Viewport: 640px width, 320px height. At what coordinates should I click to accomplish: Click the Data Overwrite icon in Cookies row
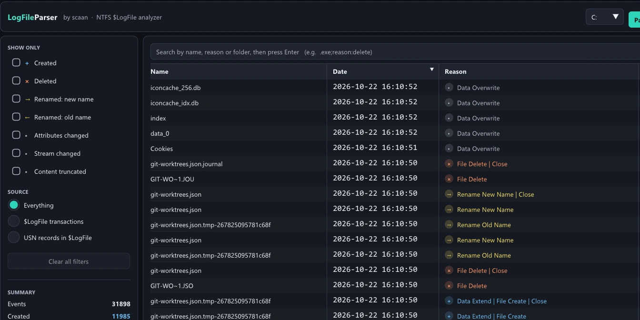[x=449, y=149]
